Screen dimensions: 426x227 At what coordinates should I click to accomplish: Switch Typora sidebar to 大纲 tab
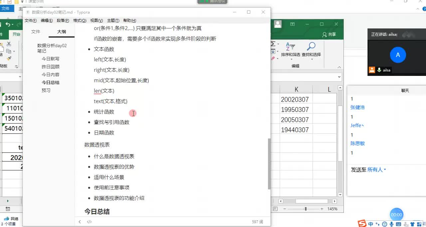click(62, 32)
